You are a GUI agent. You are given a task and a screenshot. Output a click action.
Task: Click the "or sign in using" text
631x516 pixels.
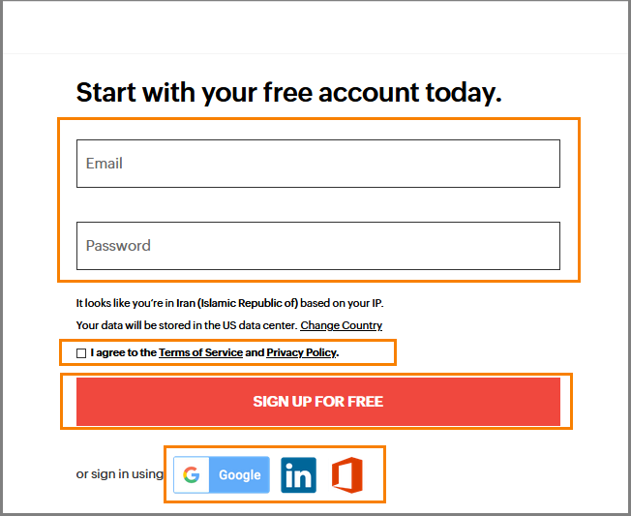tap(119, 474)
